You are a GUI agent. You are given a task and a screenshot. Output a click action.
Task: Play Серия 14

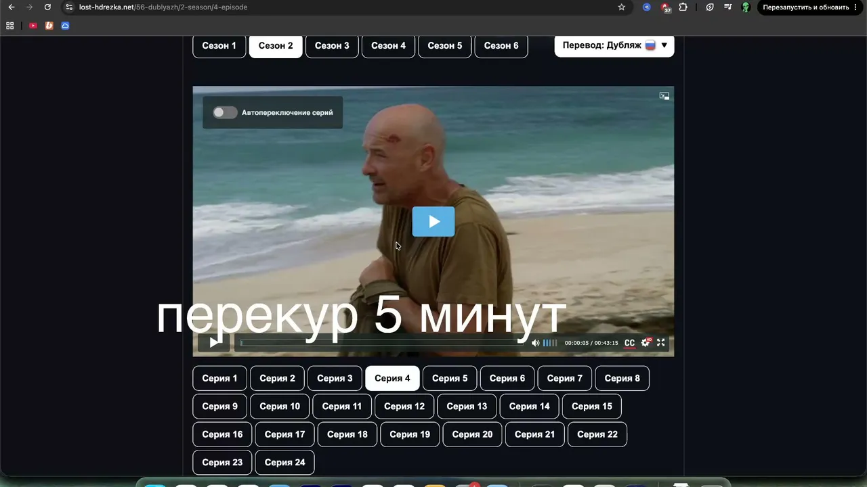coord(530,406)
